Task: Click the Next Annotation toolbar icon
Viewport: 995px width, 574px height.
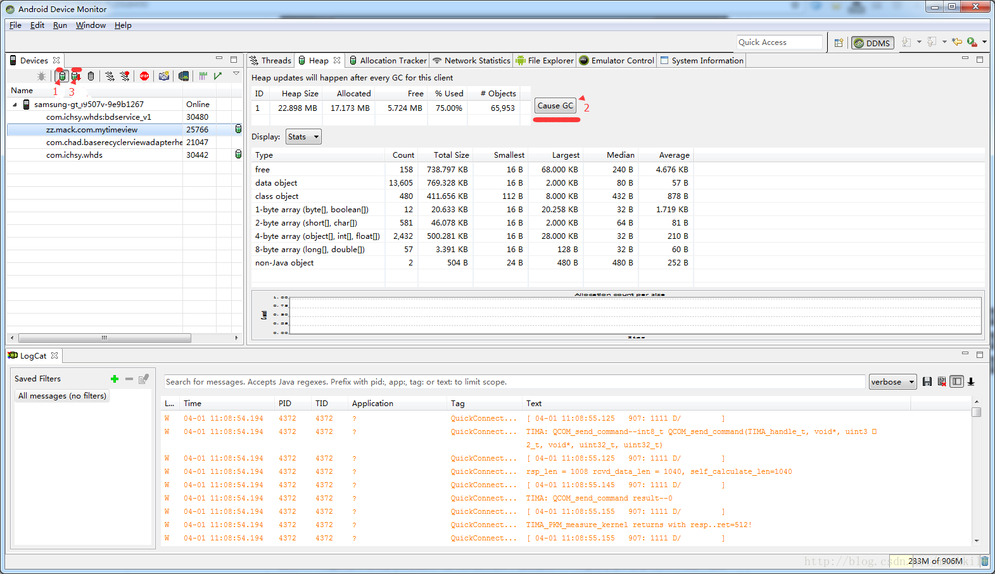Action: click(x=906, y=42)
